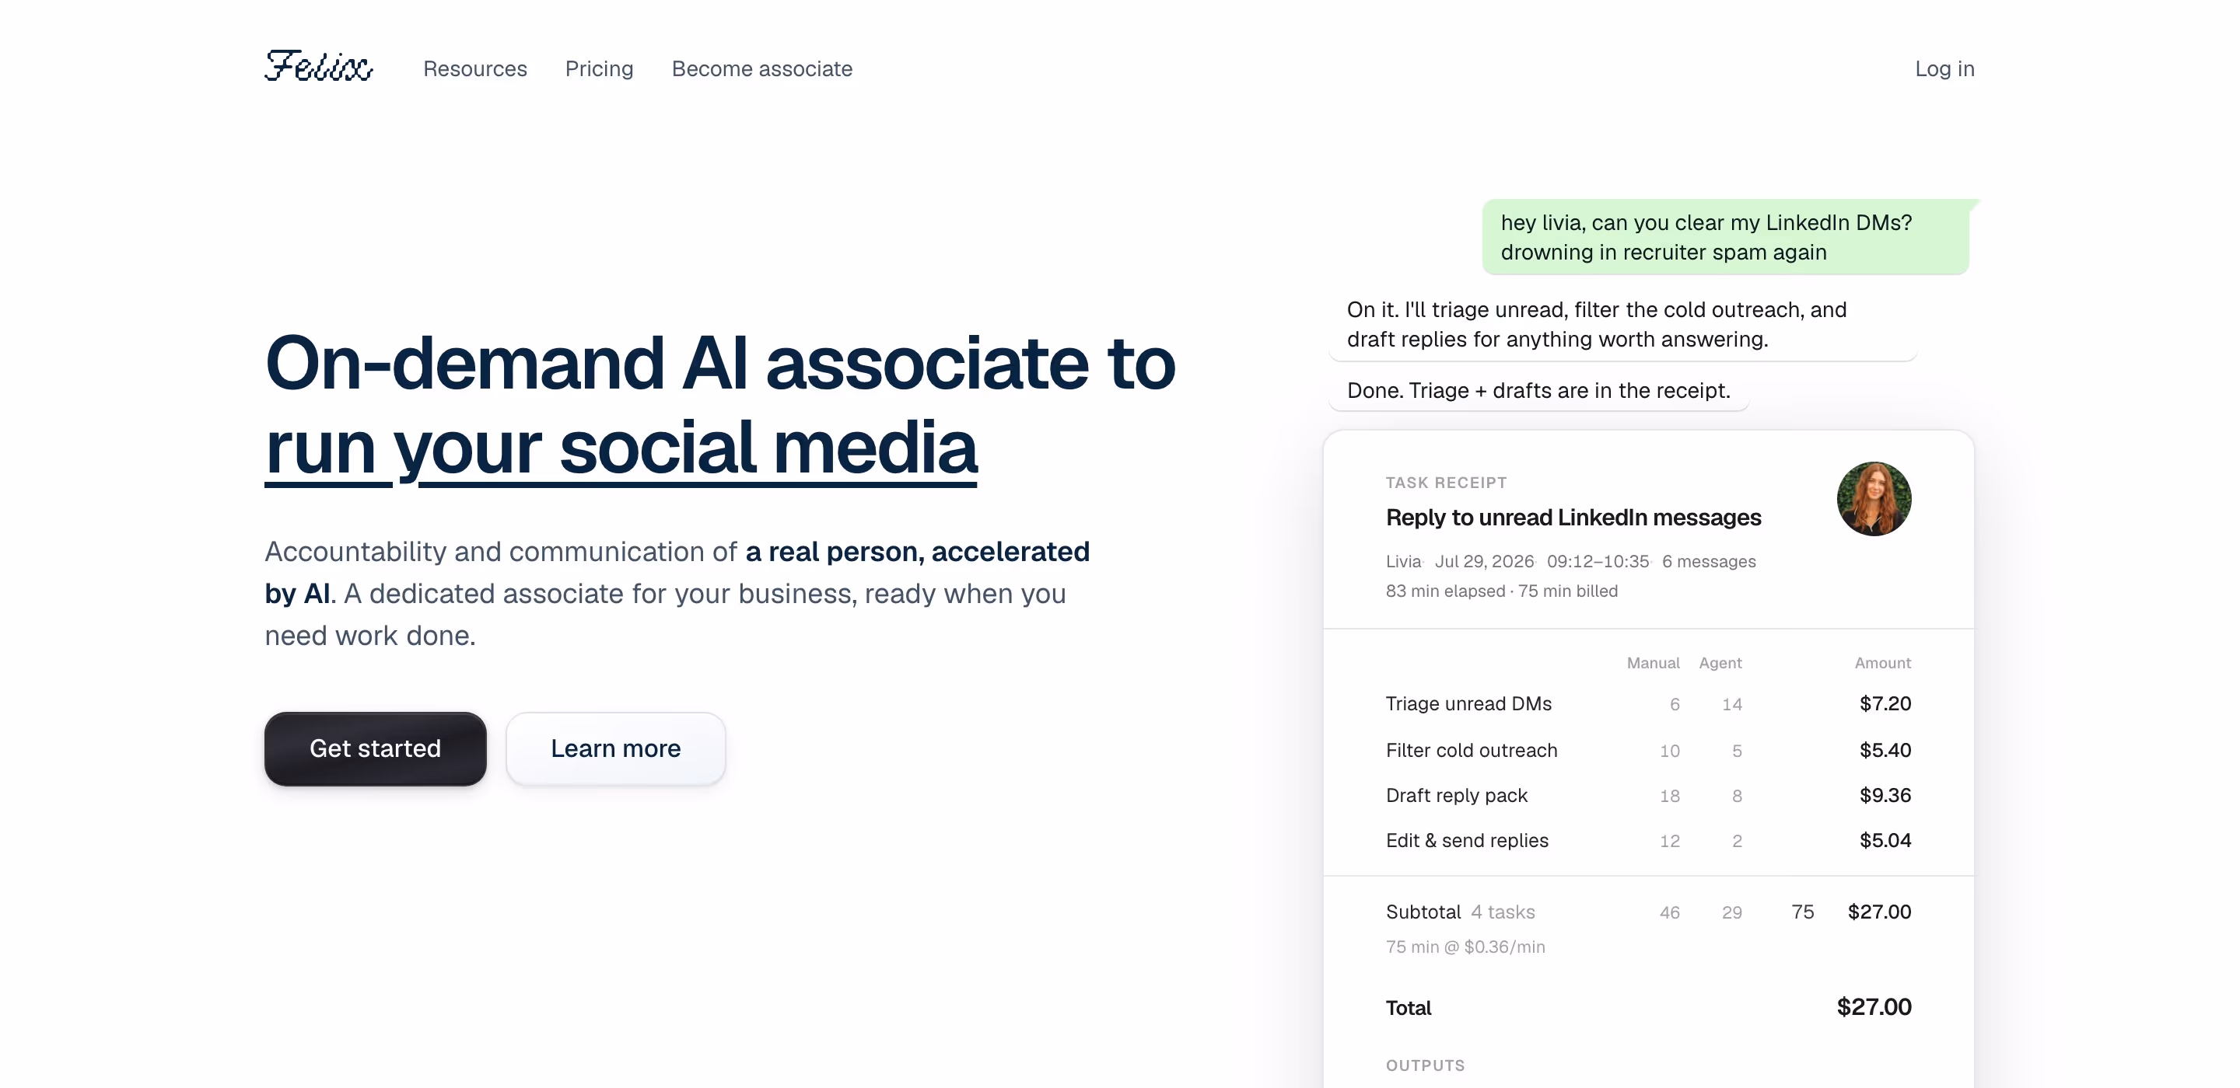2240x1088 pixels.
Task: Click the '09:12–10:35' time range
Action: 1598,561
